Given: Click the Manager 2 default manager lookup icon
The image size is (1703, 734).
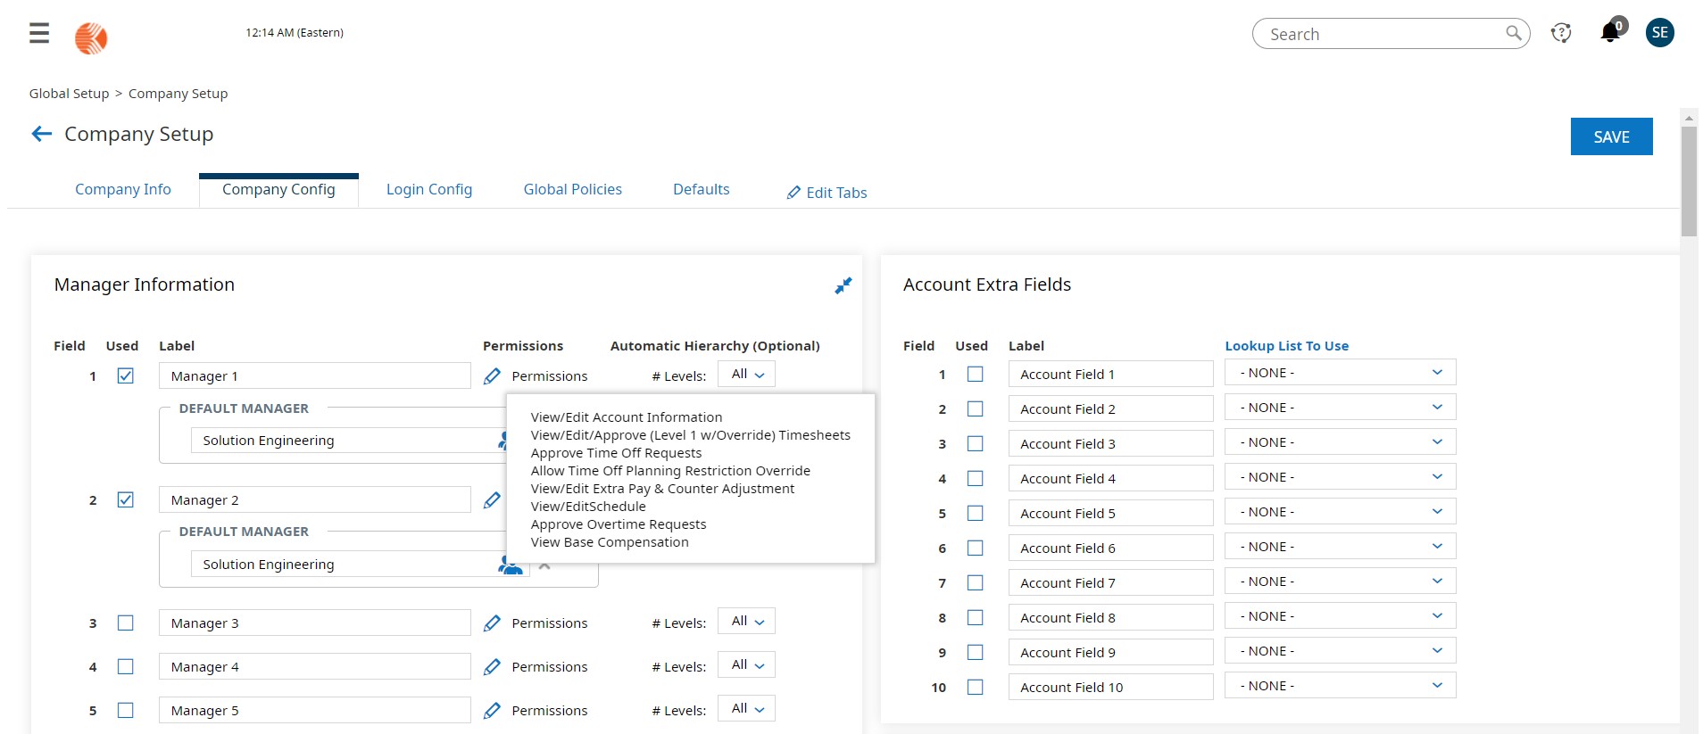Looking at the screenshot, I should pos(510,565).
